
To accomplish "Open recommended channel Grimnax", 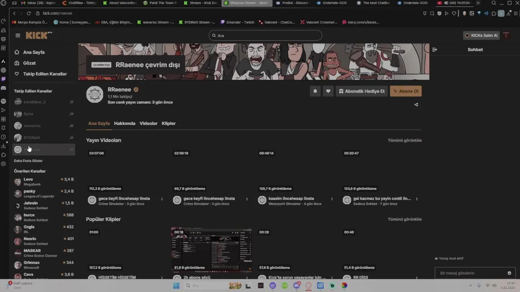I will [44, 265].
